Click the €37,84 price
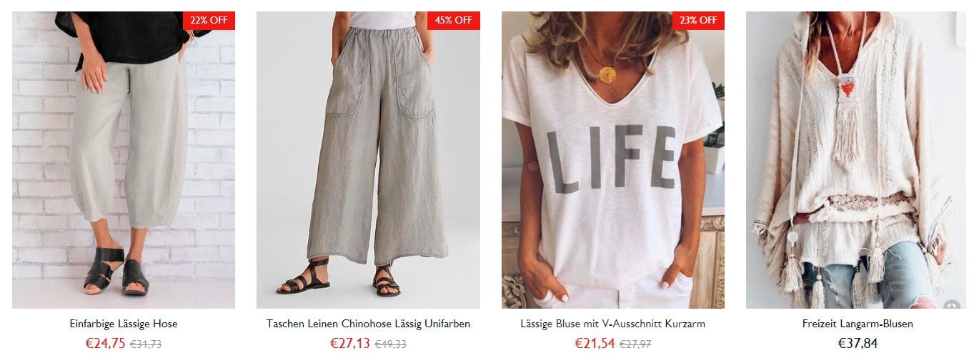This screenshot has width=979, height=353. pos(858,344)
